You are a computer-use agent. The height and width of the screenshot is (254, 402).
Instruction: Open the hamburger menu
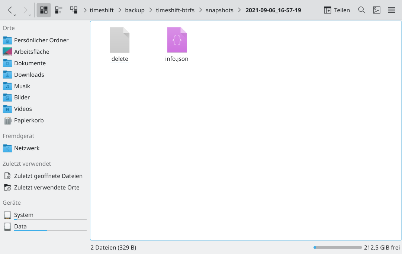pyautogui.click(x=391, y=10)
